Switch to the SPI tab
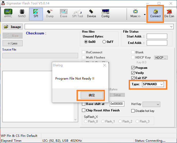 pos(36,13)
